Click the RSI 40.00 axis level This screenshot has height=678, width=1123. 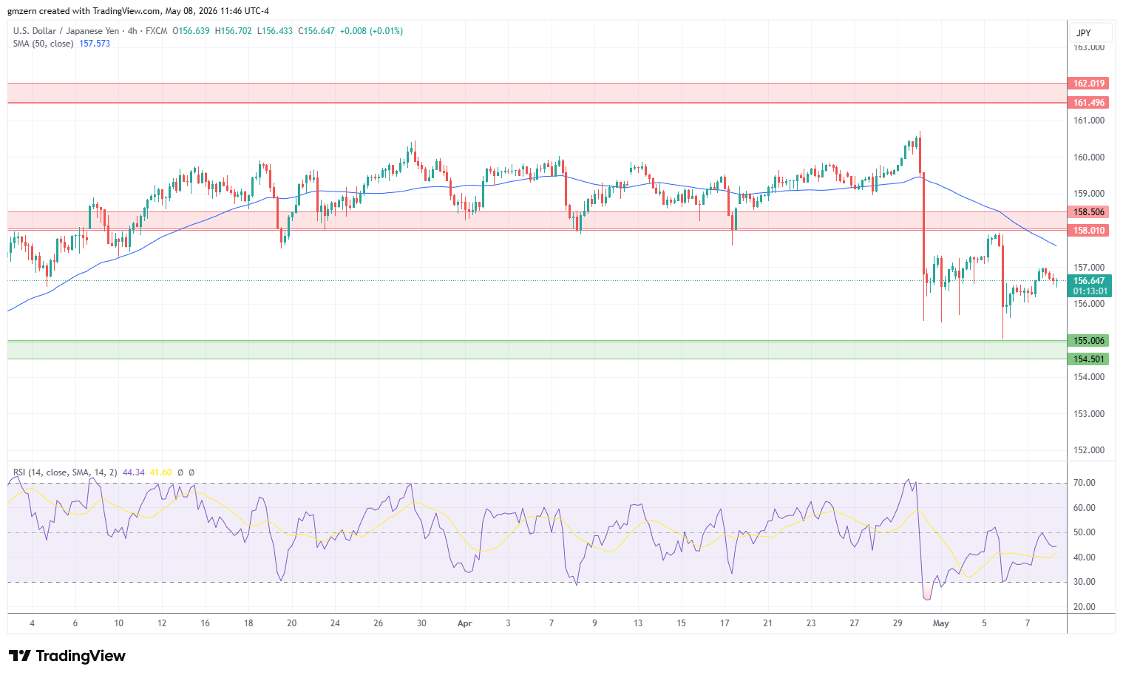tap(1085, 557)
